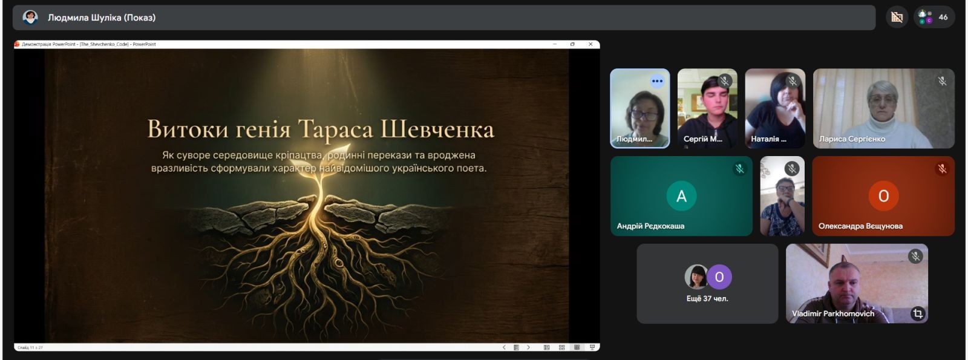
Task: Click the crop icon on Vladimir Parkhomovich's tile
Action: (x=918, y=313)
